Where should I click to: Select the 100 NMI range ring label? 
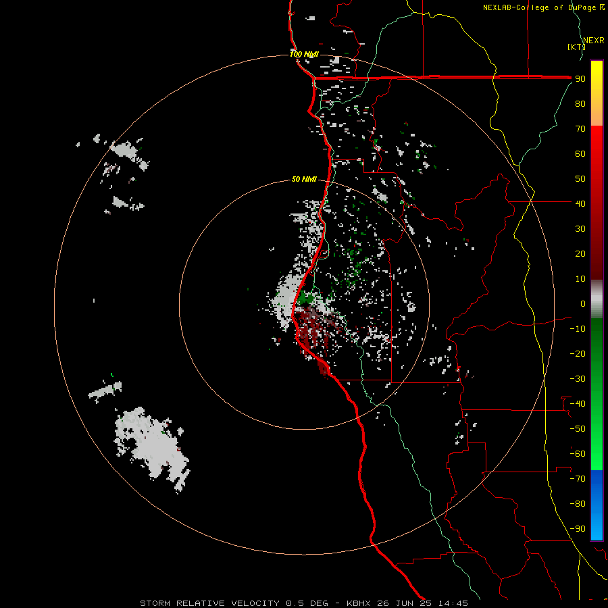304,54
